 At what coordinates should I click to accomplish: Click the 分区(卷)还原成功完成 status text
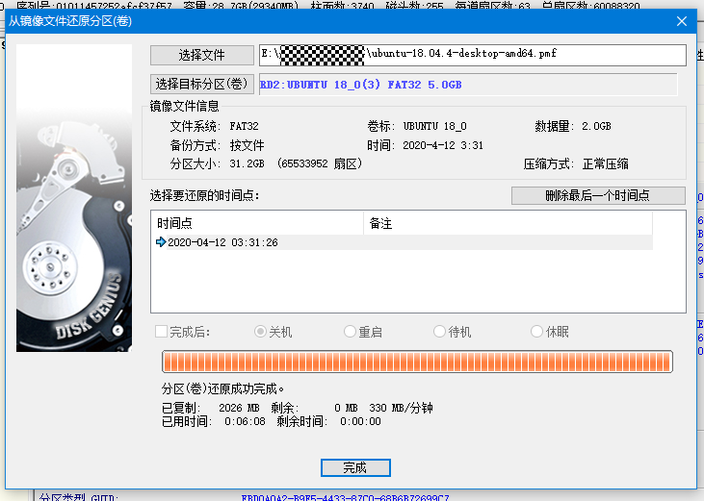tap(222, 388)
